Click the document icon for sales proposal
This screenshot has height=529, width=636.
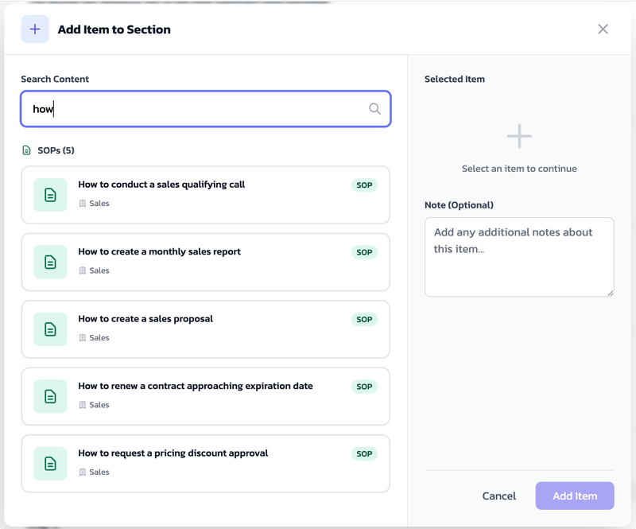[x=50, y=329]
